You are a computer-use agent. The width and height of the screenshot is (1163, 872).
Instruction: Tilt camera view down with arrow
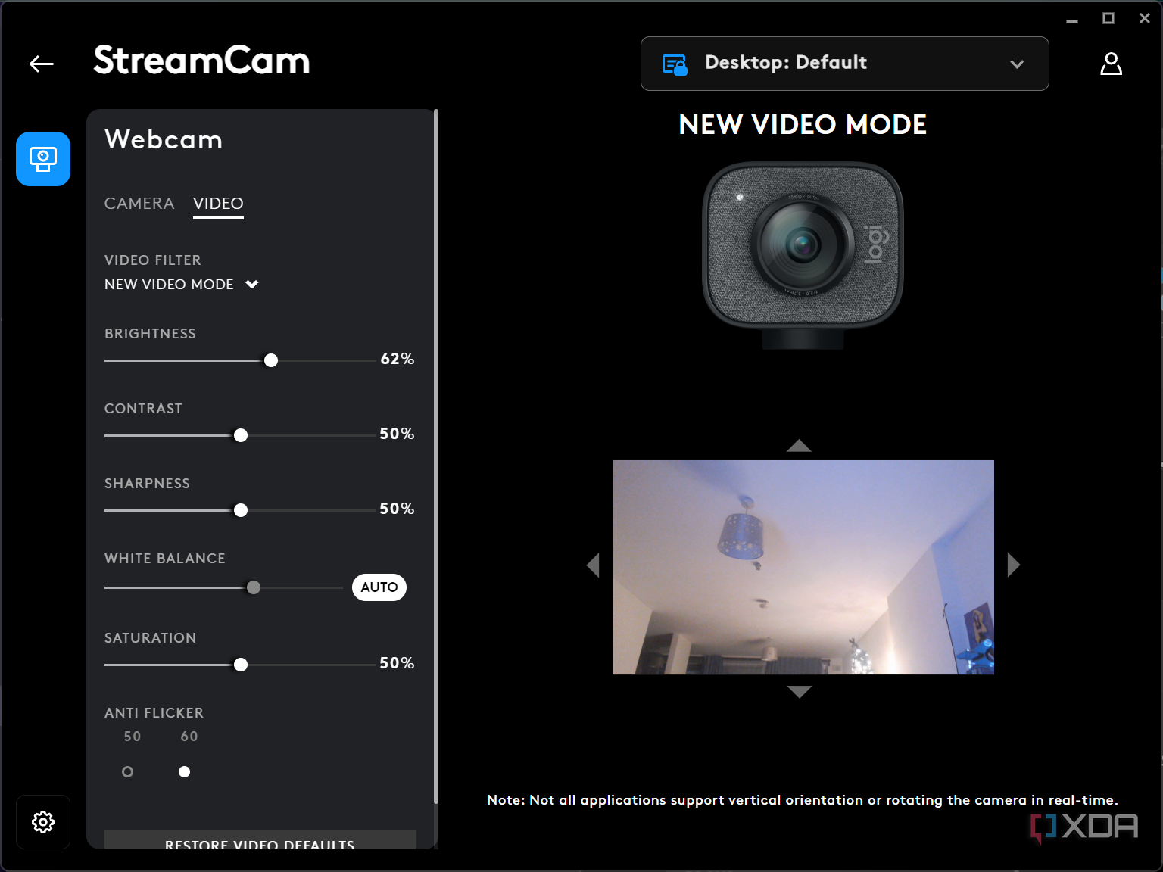click(800, 691)
